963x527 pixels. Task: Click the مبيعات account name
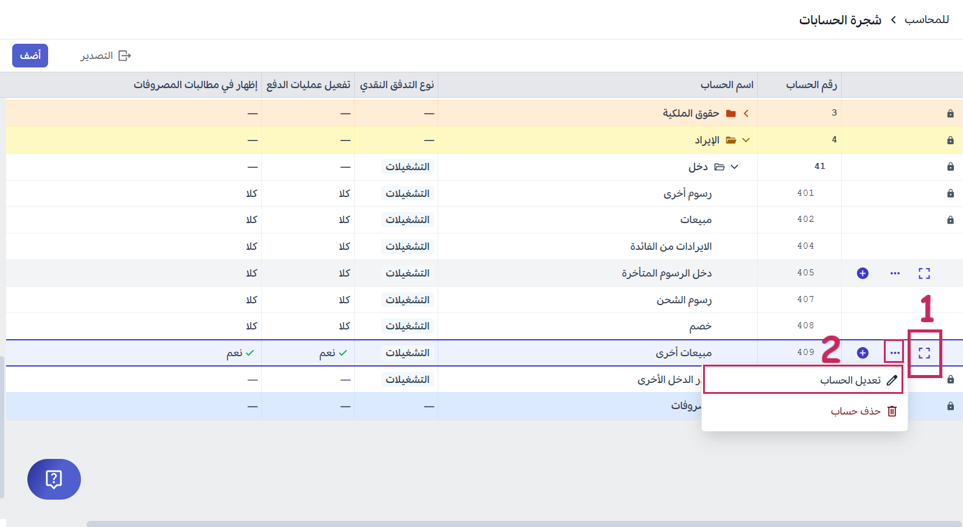pos(696,220)
